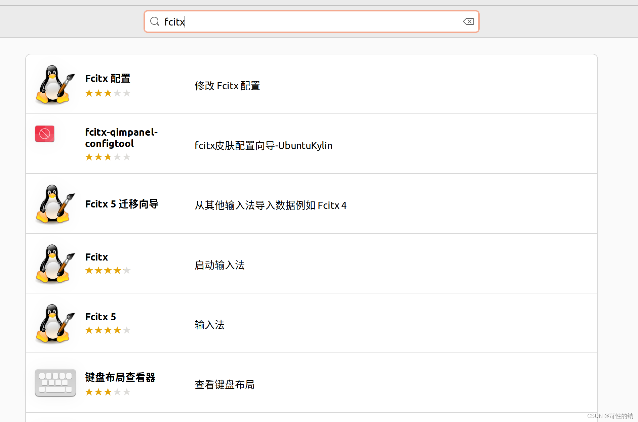Select the 键盘布局查看器 title
Viewport: 638px width, 422px height.
click(x=120, y=377)
